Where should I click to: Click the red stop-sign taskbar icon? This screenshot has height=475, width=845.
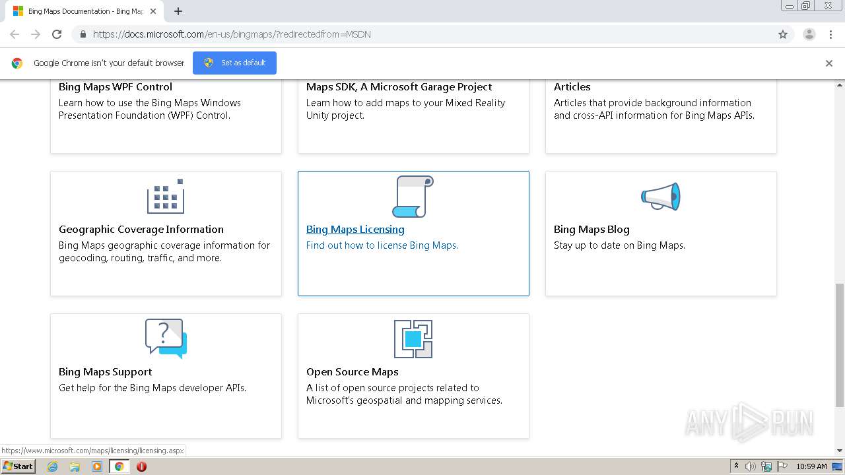coord(141,466)
